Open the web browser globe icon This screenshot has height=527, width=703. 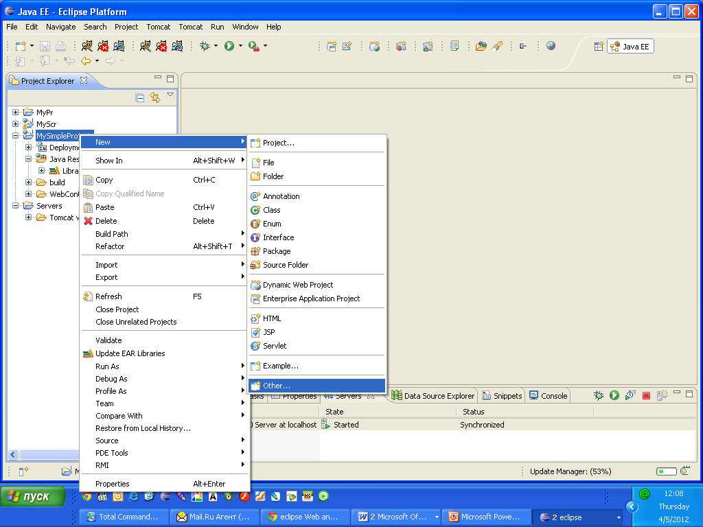point(551,46)
